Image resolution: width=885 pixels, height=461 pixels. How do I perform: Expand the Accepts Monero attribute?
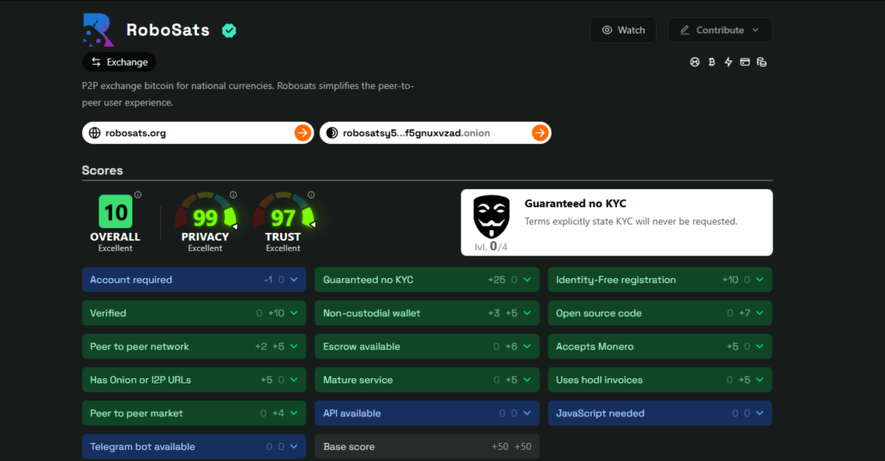(760, 346)
